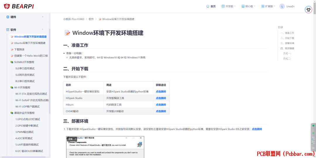Click the book icon beside SLE&BLE开发教程

(x=12, y=62)
